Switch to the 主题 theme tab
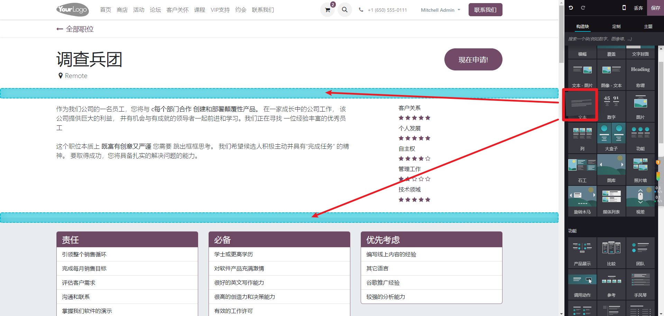Image resolution: width=664 pixels, height=316 pixels. 648,27
